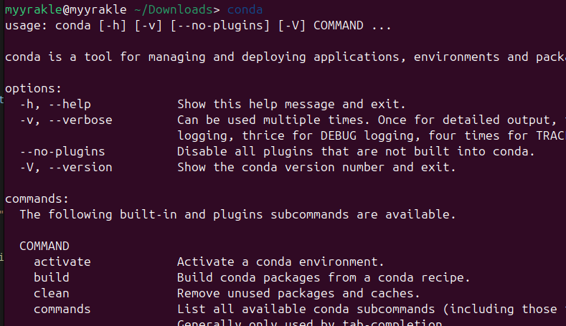566x326 pixels.
Task: Click the myyrakle@myyrakle username in the prompt
Action: tap(69, 10)
